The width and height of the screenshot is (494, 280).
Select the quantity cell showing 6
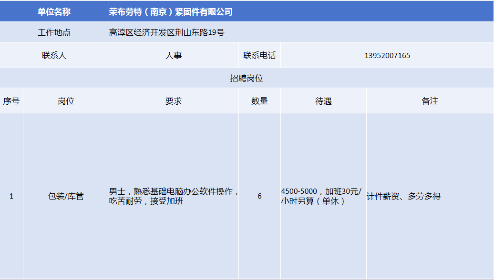[259, 196]
